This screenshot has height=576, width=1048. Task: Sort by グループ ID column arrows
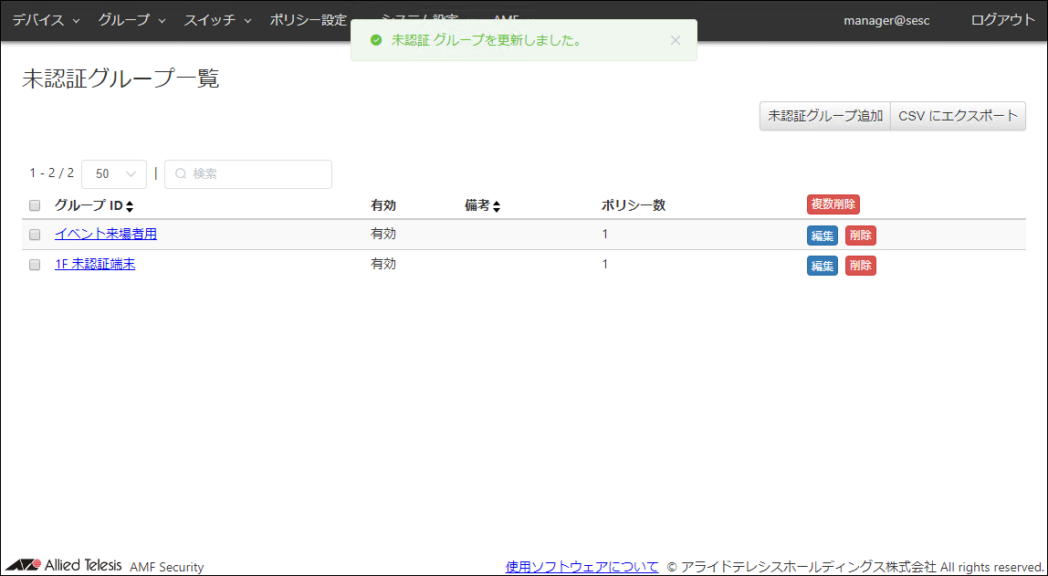point(130,206)
